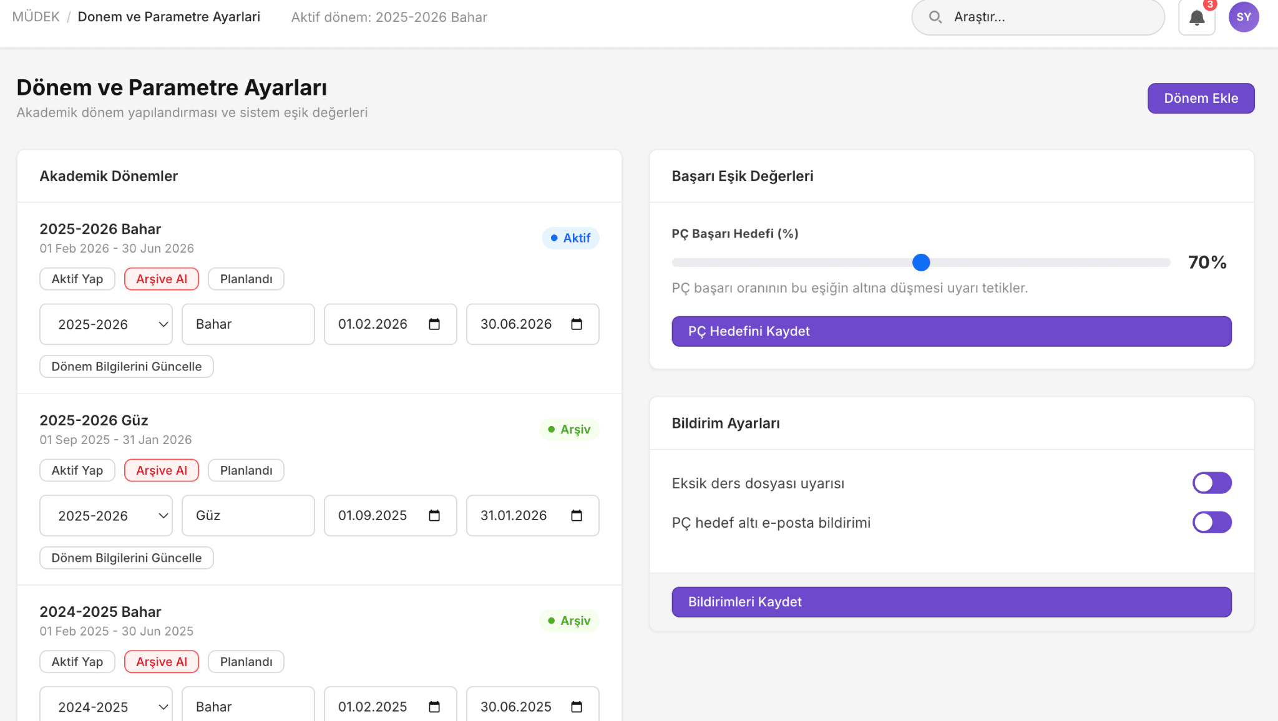Viewport: 1278px width, 721px height.
Task: Click Aktif Yap for 2025-2026 Bahar
Action: point(77,279)
